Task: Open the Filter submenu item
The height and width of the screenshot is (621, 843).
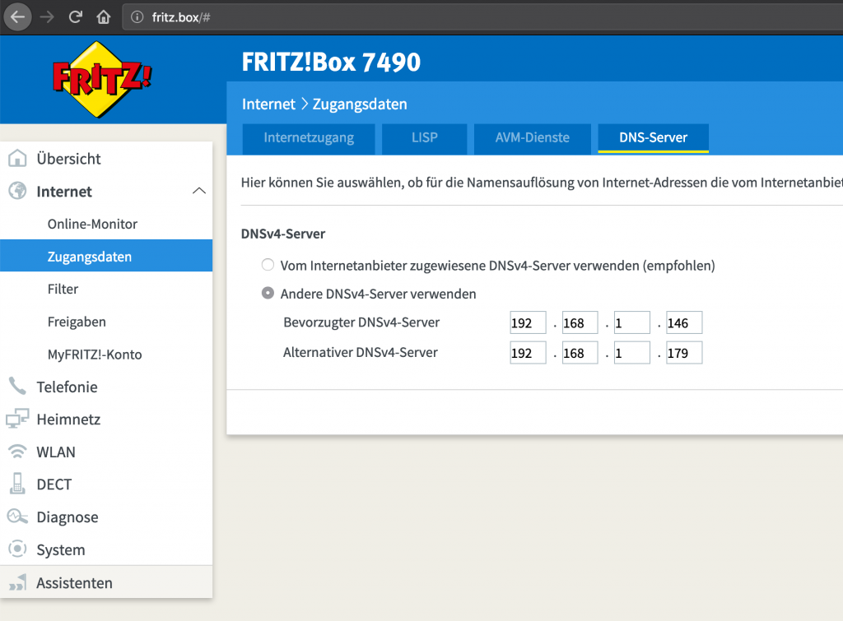Action: [x=63, y=289]
